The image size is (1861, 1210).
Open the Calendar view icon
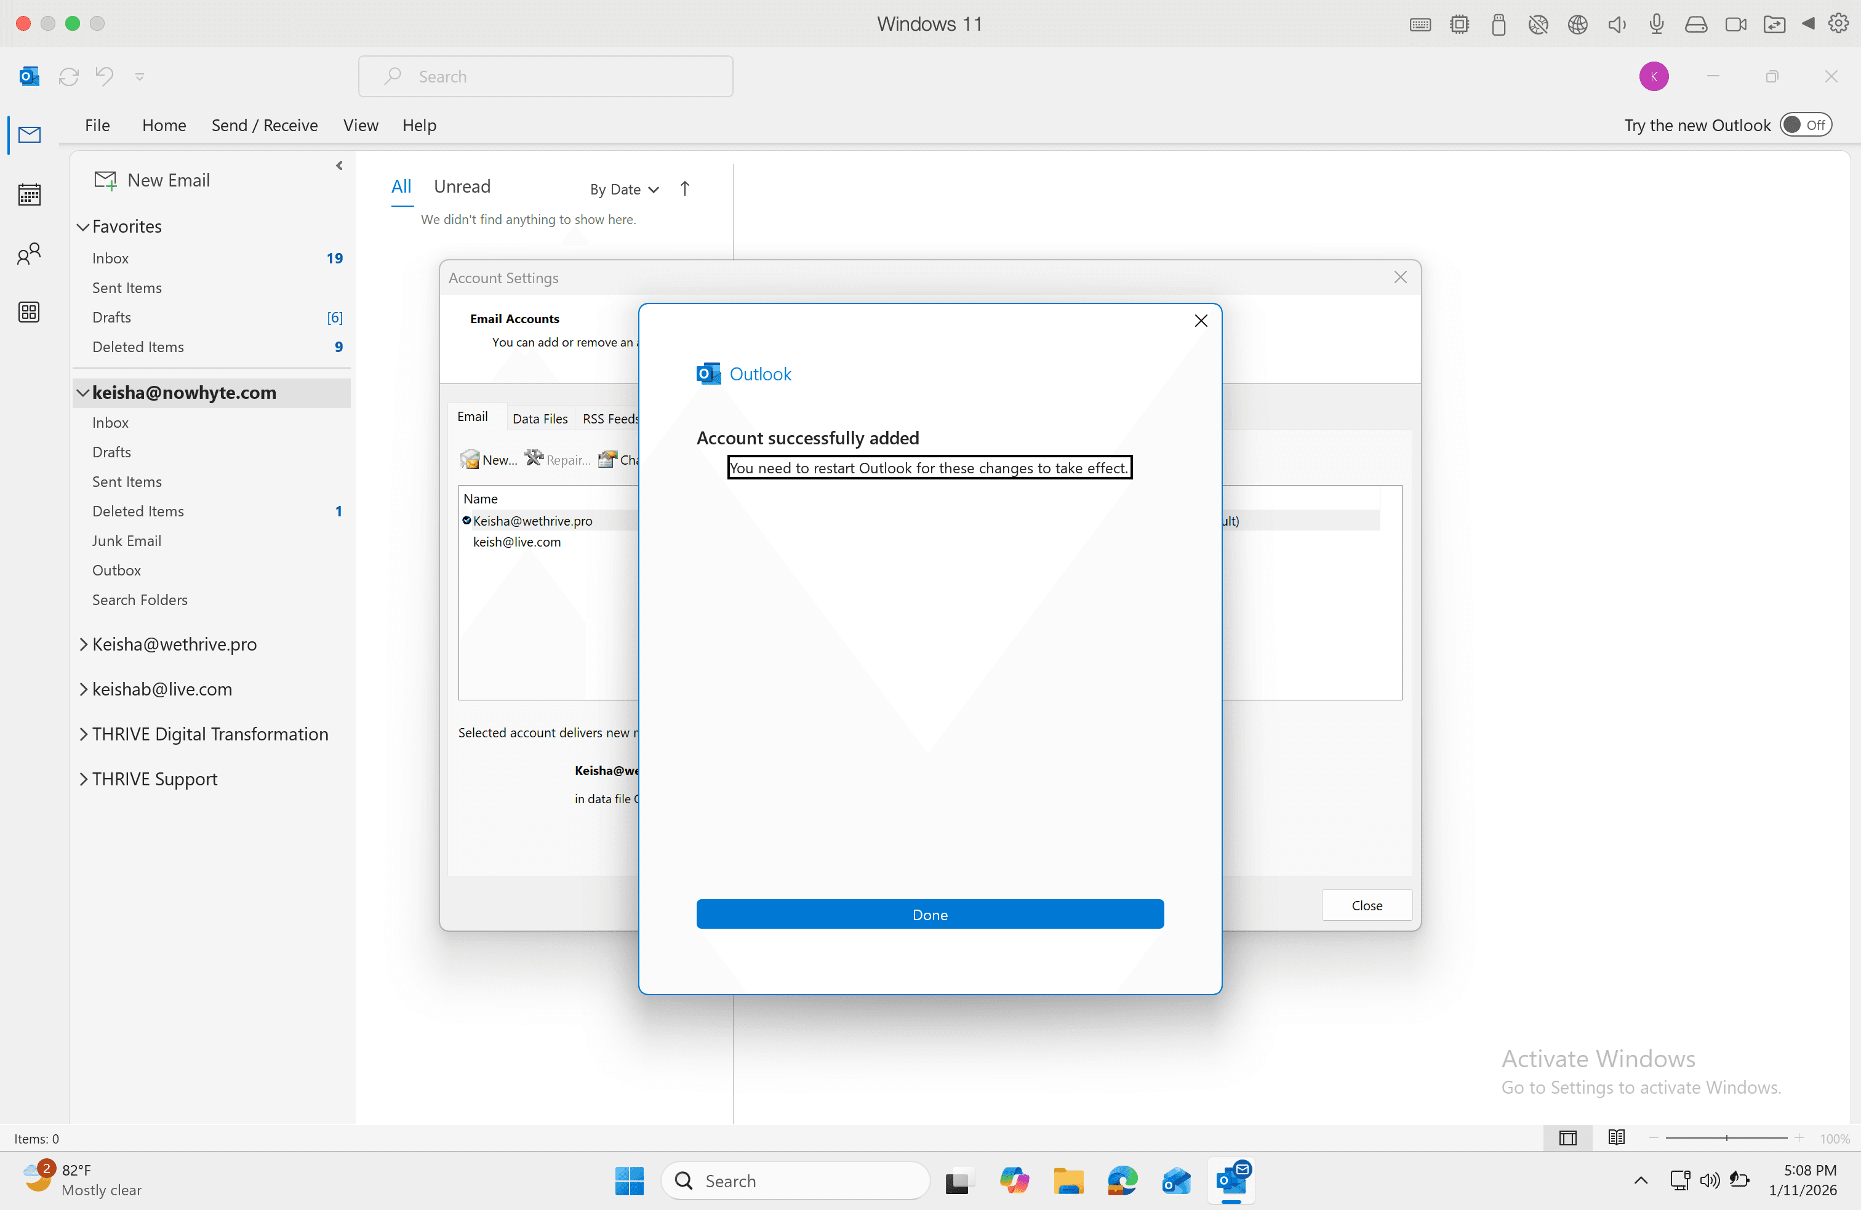(29, 194)
